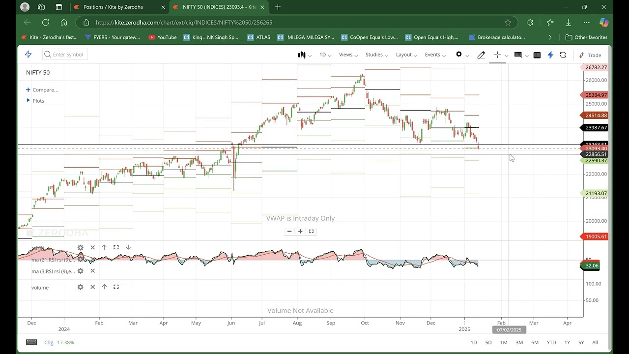Refresh the chart with reload icon
629x354 pixels.
tap(563, 55)
